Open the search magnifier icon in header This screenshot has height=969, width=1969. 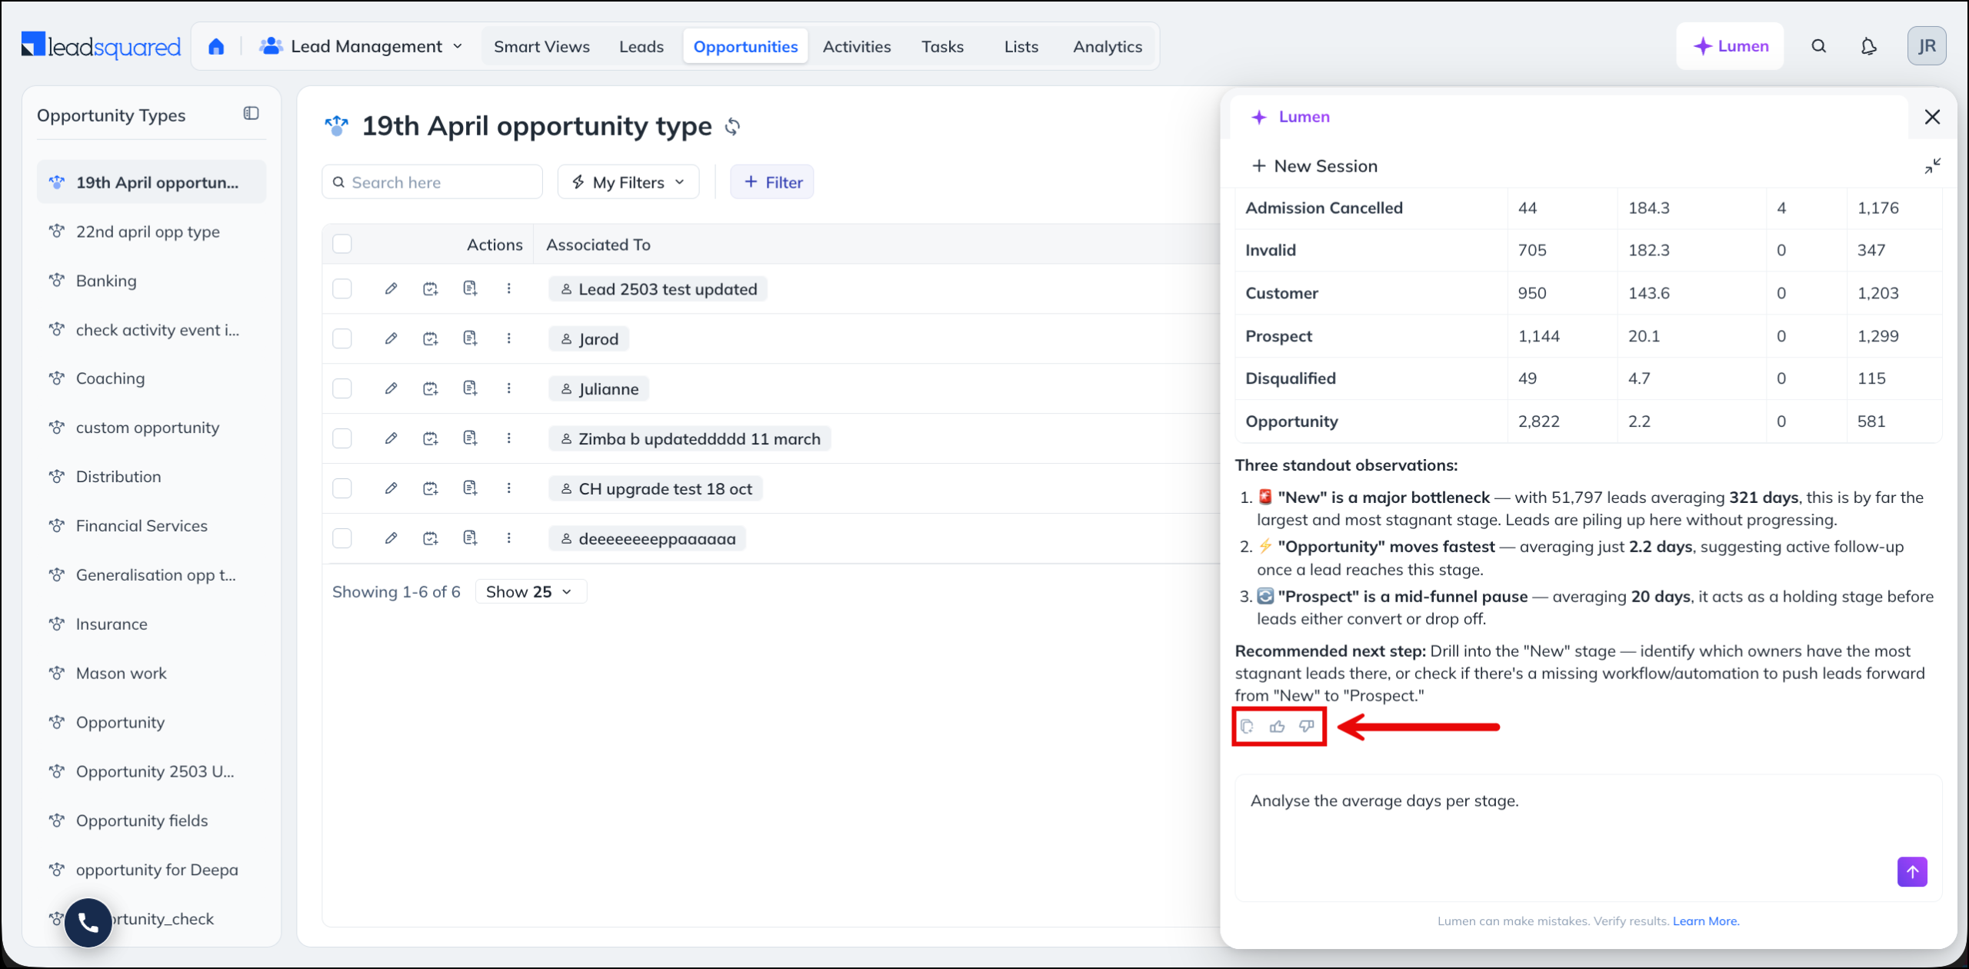(1818, 46)
